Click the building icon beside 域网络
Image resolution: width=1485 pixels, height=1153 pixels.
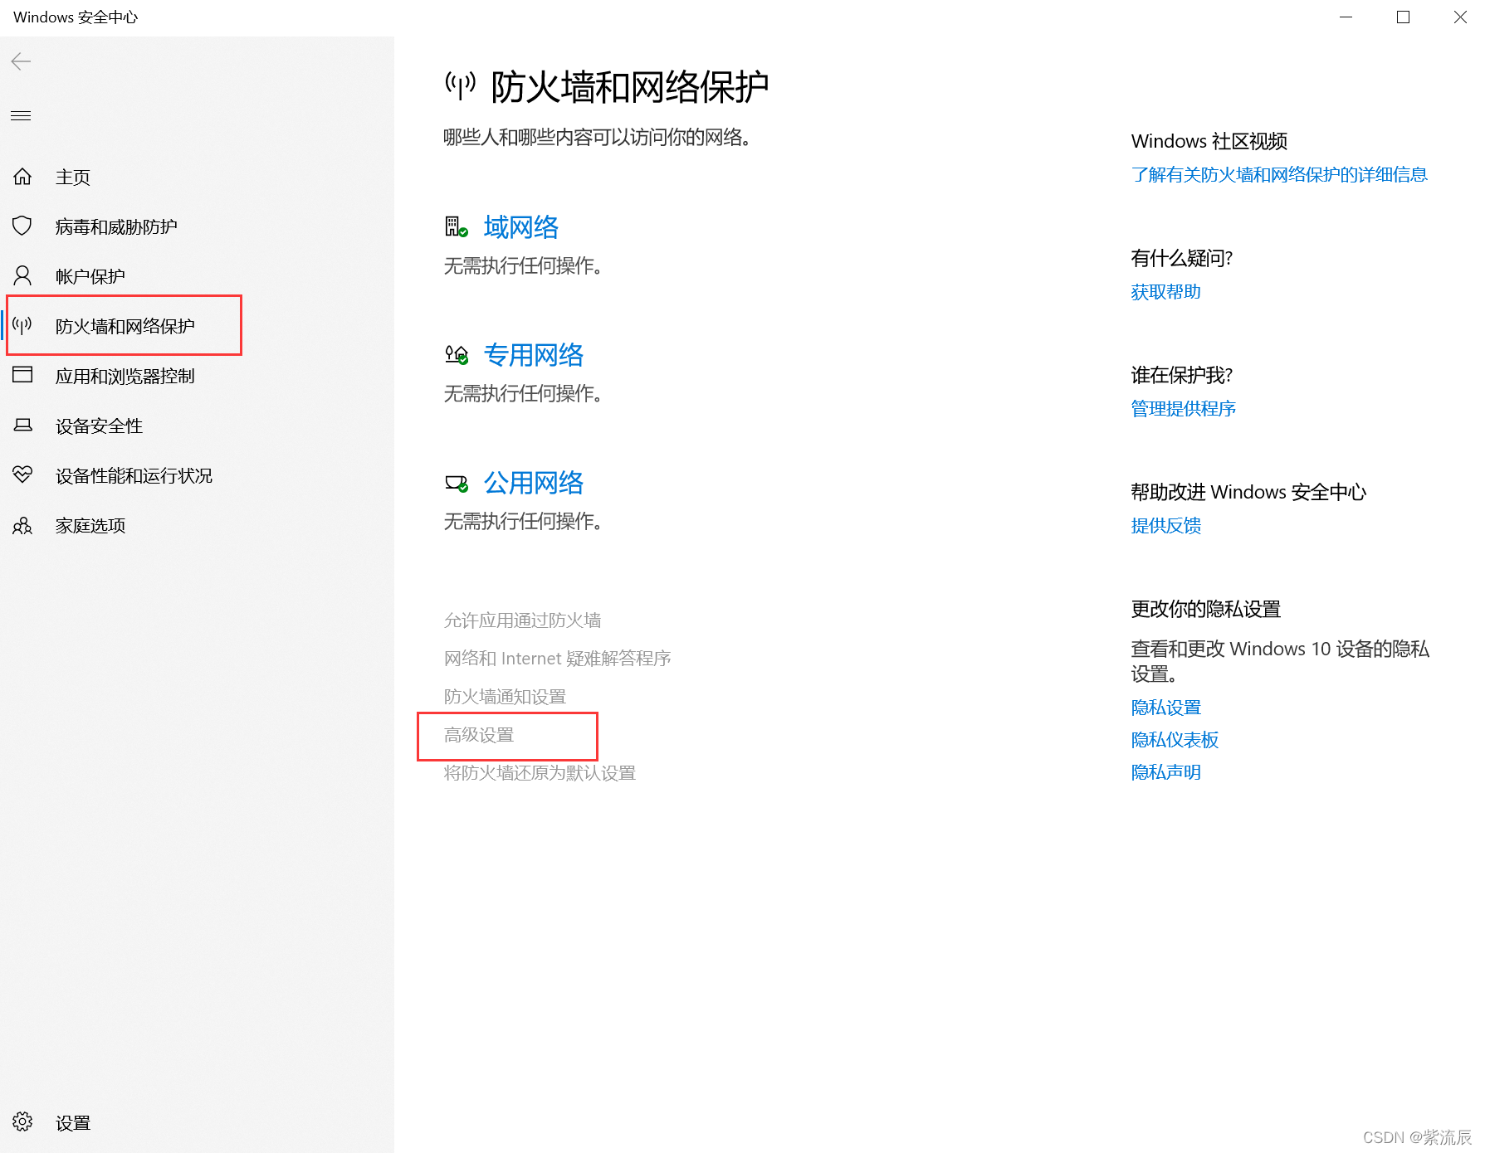[x=457, y=226]
